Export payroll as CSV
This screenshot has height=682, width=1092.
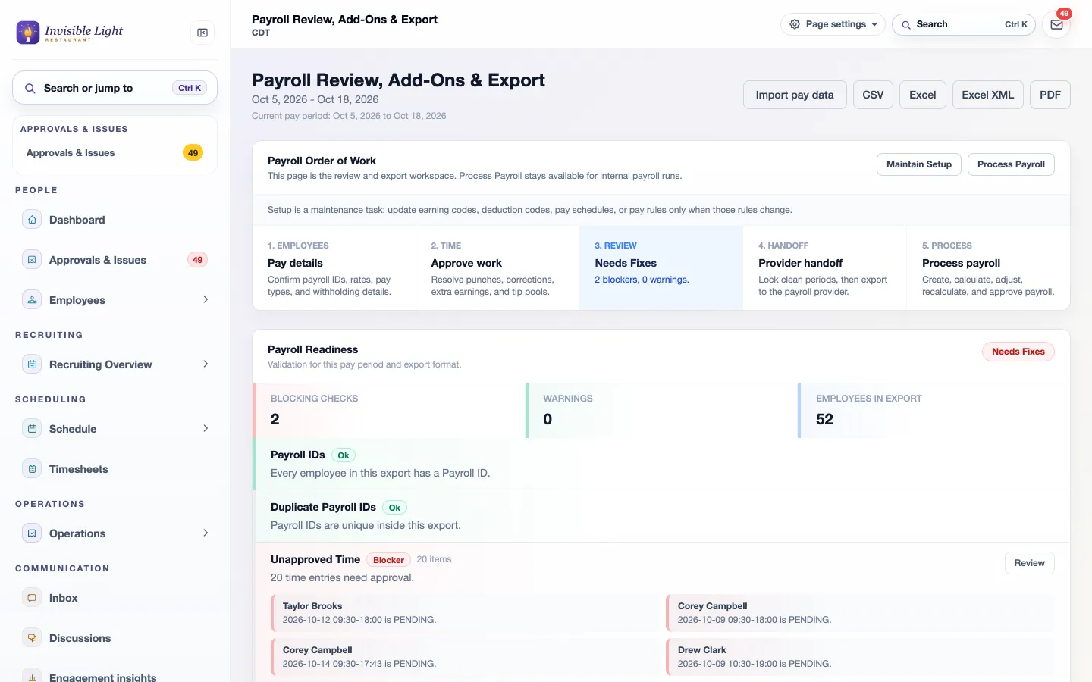tap(873, 95)
